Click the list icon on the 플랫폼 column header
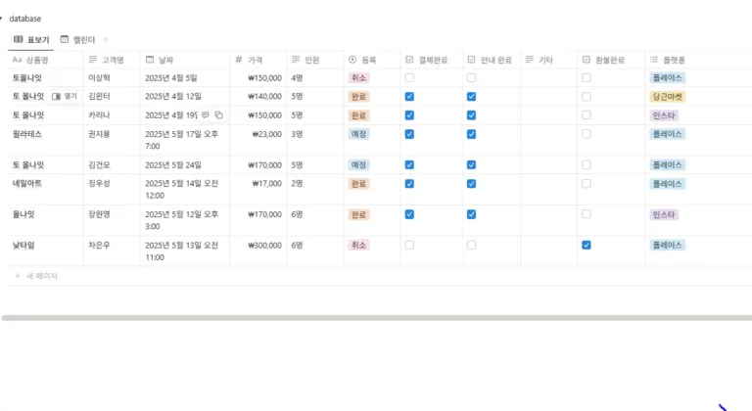This screenshot has height=411, width=752. 654,60
